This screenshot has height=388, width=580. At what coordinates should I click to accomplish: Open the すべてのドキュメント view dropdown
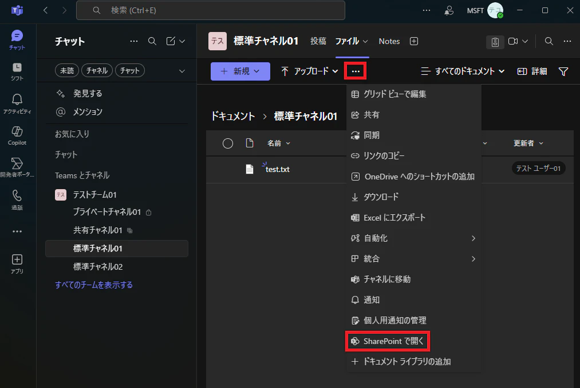[463, 71]
